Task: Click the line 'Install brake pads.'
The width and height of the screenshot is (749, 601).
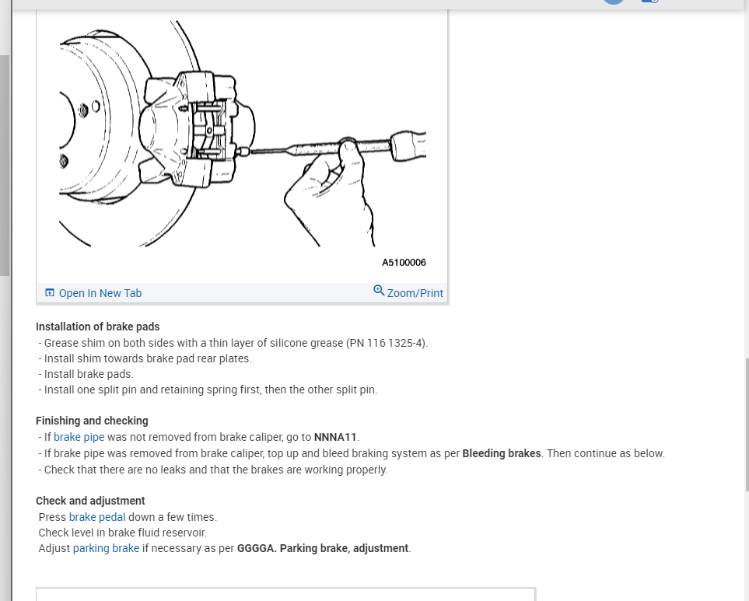Action: [86, 374]
